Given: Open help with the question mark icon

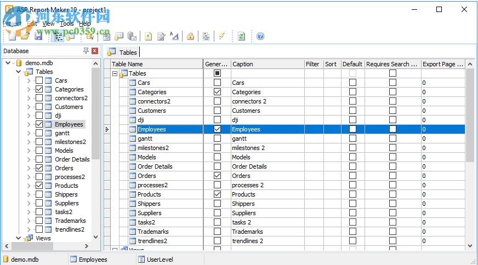Looking at the screenshot, I should point(260,36).
